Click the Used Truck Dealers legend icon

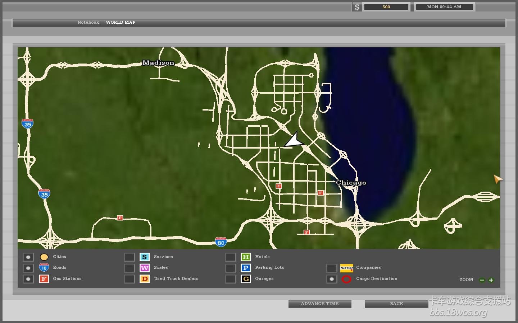click(x=145, y=279)
